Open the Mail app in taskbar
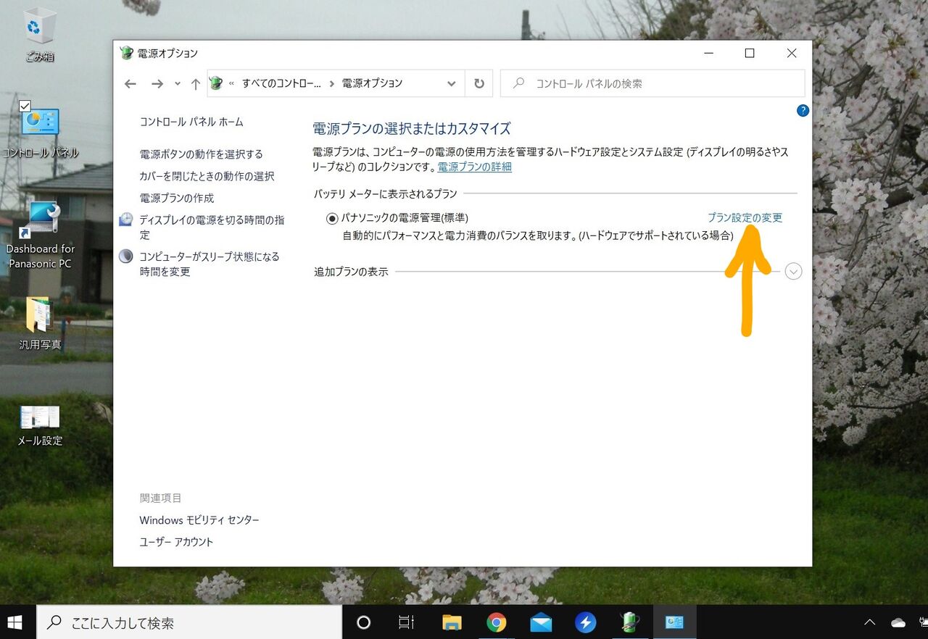The height and width of the screenshot is (639, 928). [x=541, y=622]
